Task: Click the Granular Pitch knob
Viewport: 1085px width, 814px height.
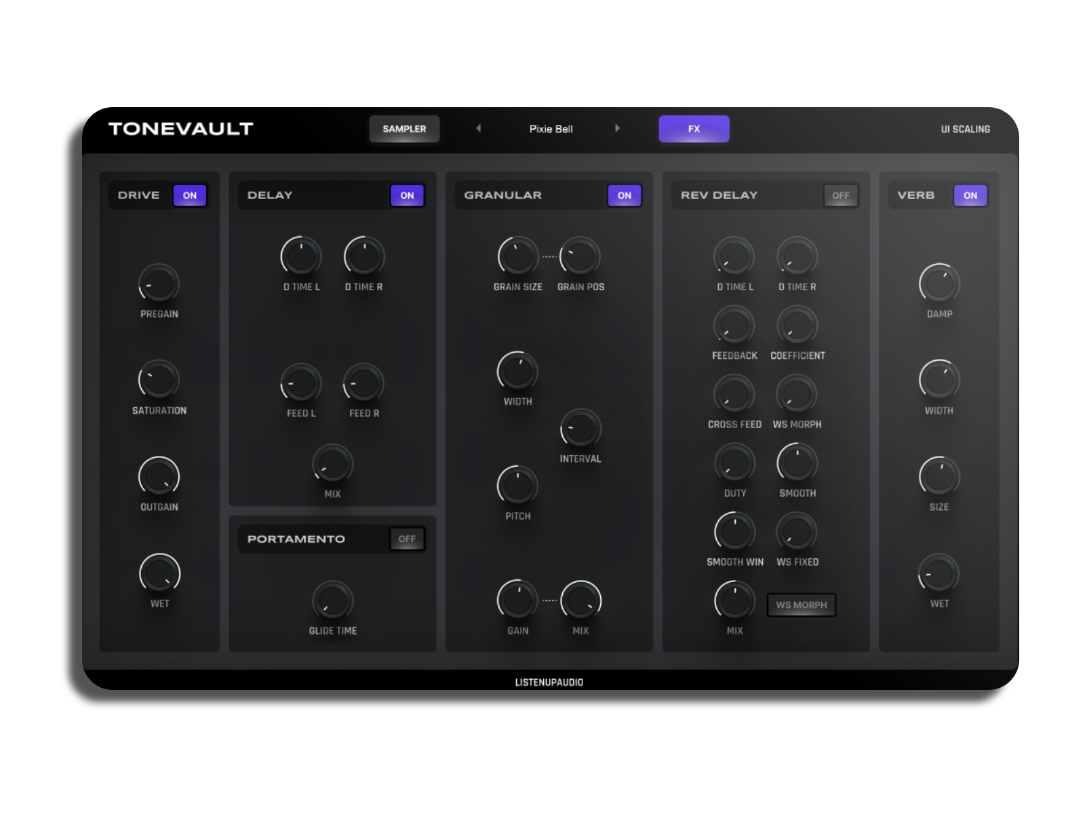Action: 517,486
